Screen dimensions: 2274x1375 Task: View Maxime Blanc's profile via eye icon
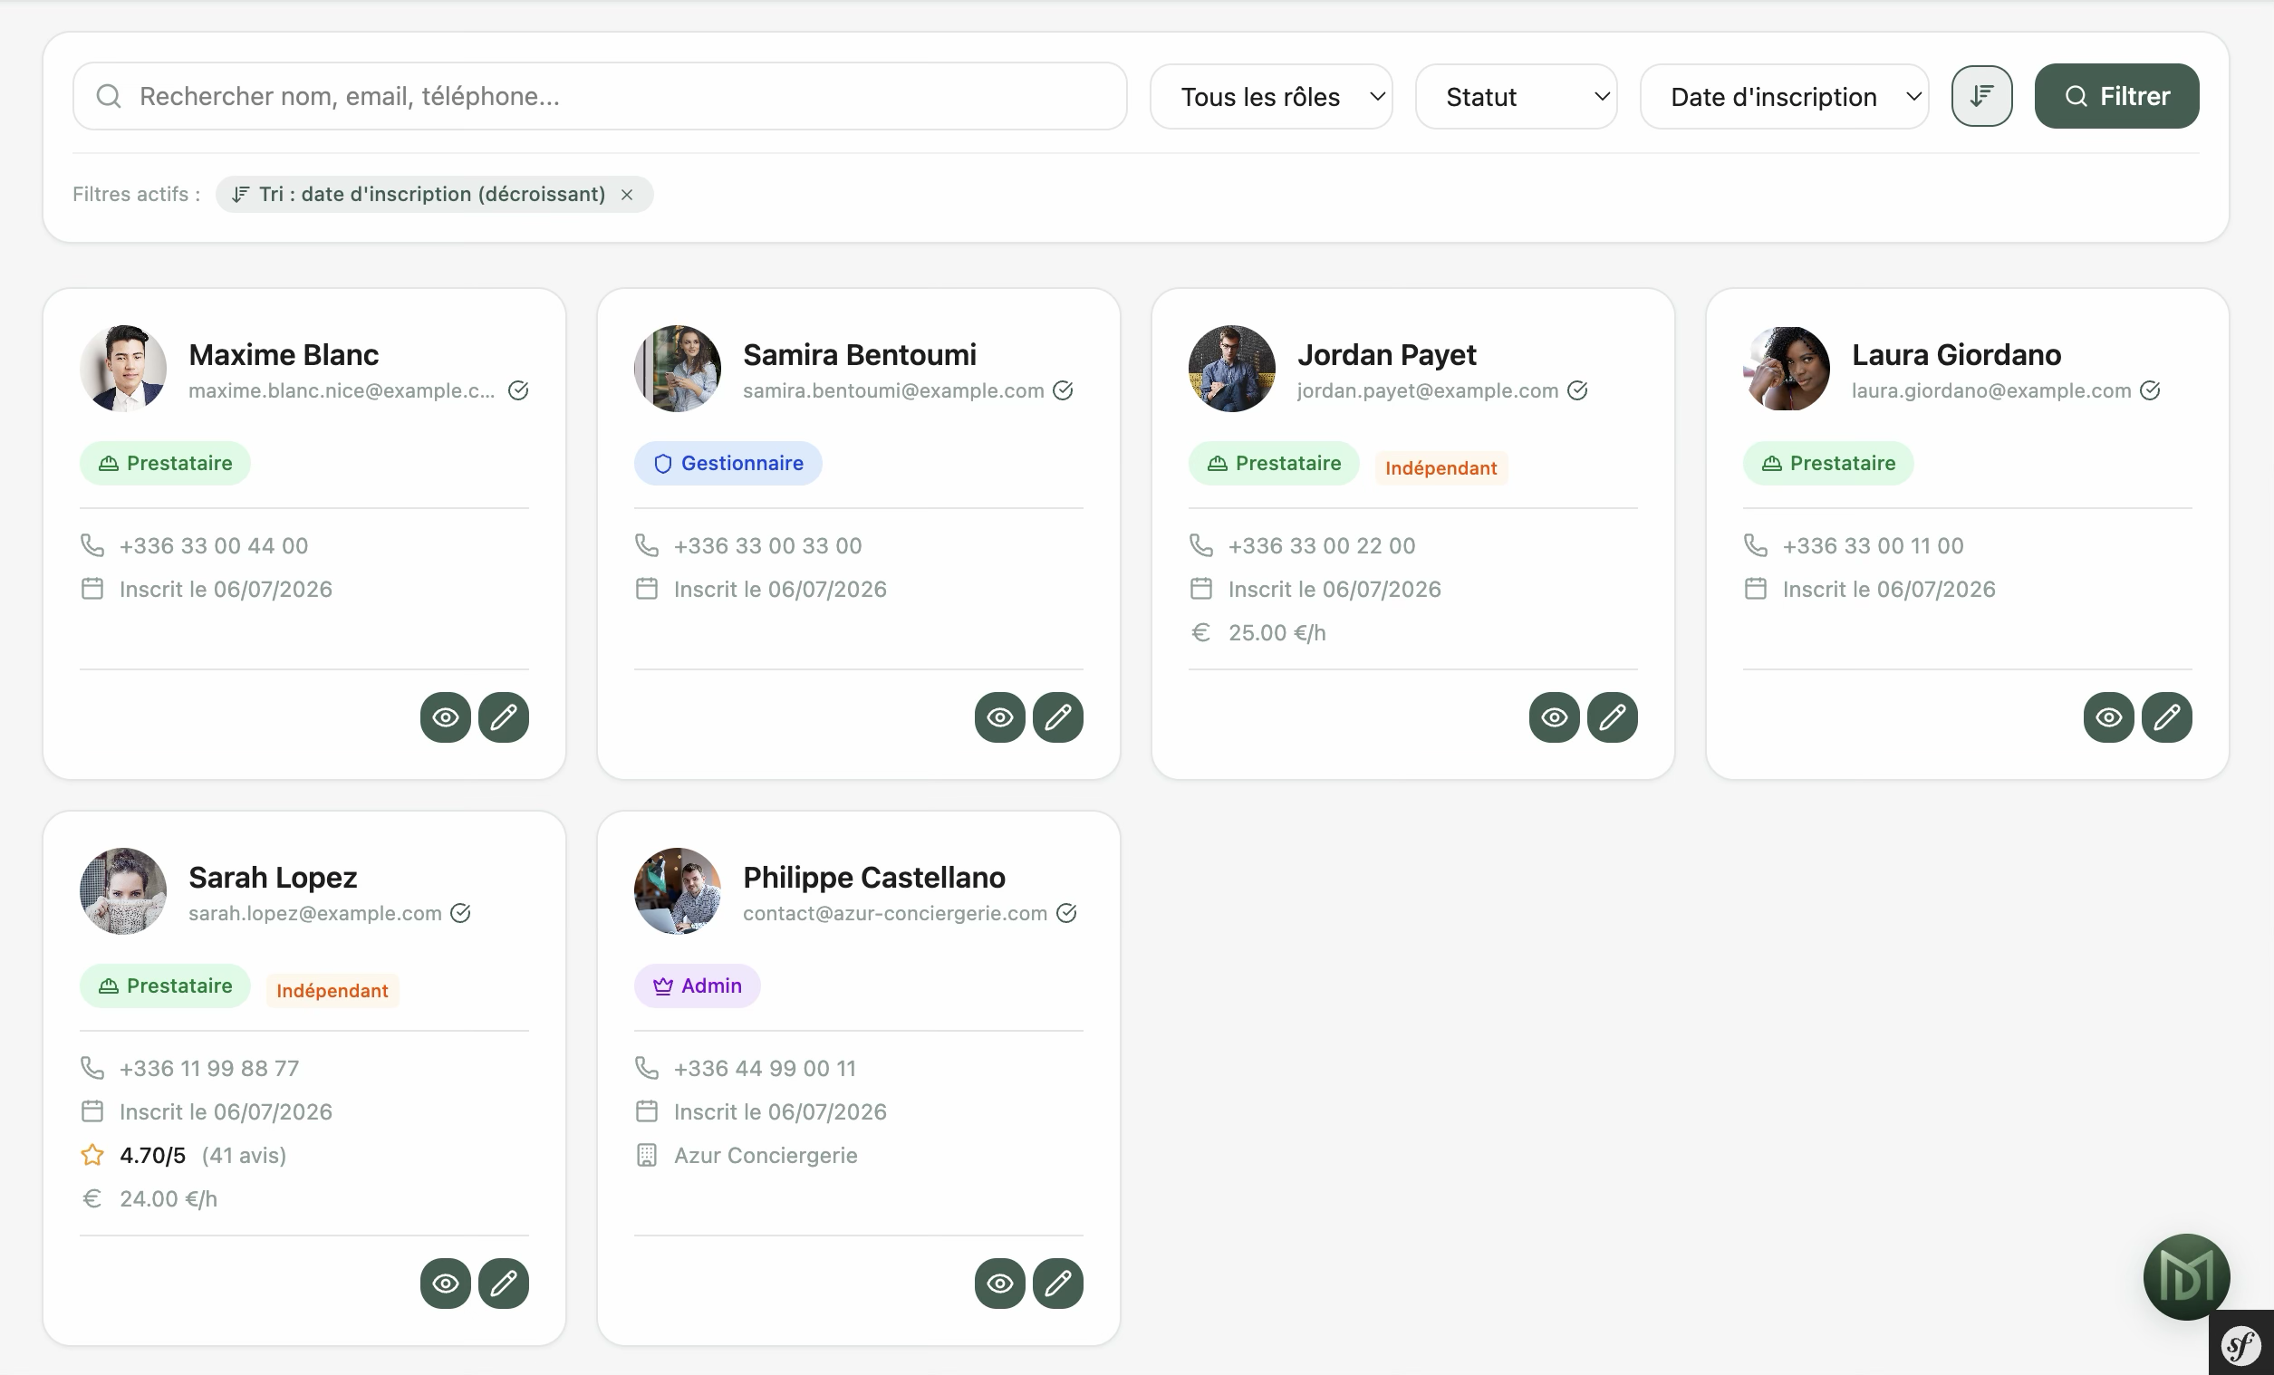[x=445, y=717]
